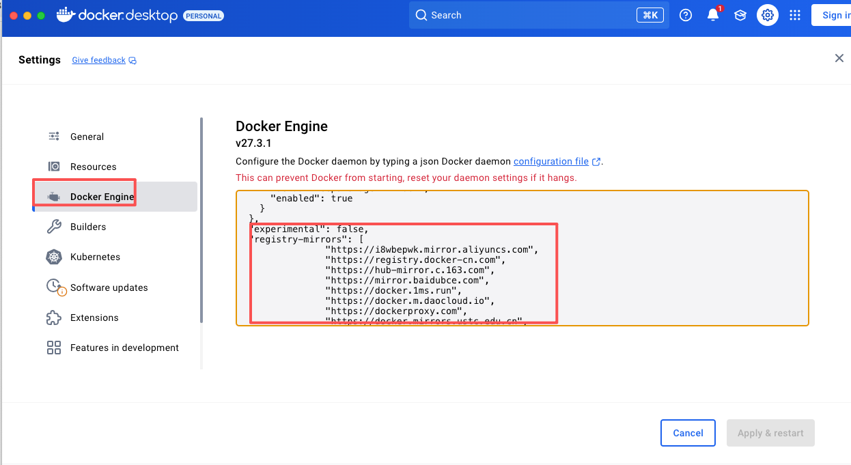Open the Resources settings tab
851x465 pixels.
click(x=115, y=167)
